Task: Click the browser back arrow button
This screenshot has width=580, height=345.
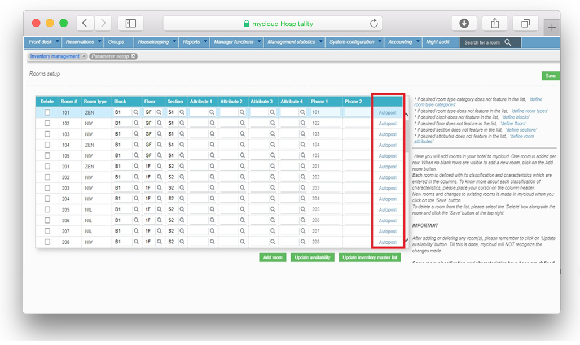Action: 85,23
